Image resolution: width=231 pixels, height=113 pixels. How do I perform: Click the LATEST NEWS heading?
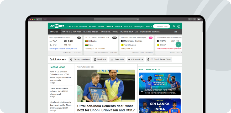57,67
